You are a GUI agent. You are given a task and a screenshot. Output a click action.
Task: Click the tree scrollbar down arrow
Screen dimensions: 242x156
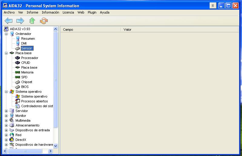pyautogui.click(x=56, y=146)
